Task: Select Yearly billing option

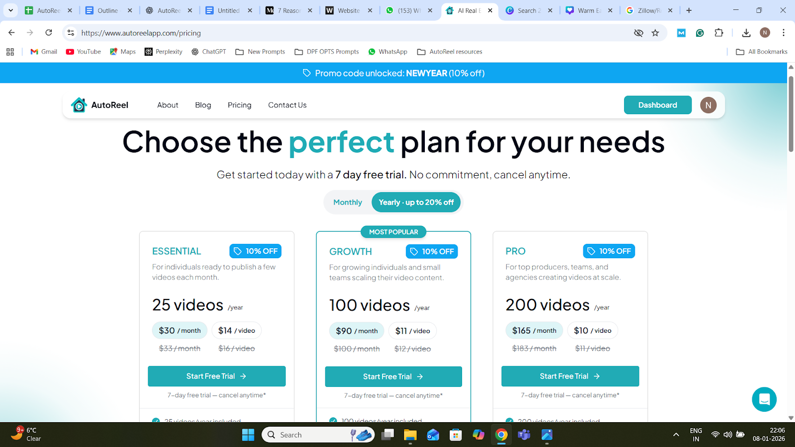Action: (x=416, y=202)
